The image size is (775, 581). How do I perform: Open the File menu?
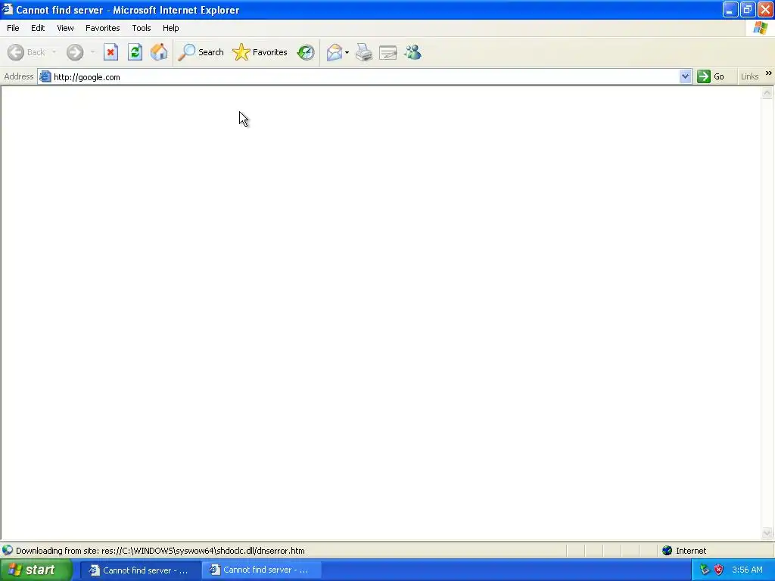[x=13, y=28]
